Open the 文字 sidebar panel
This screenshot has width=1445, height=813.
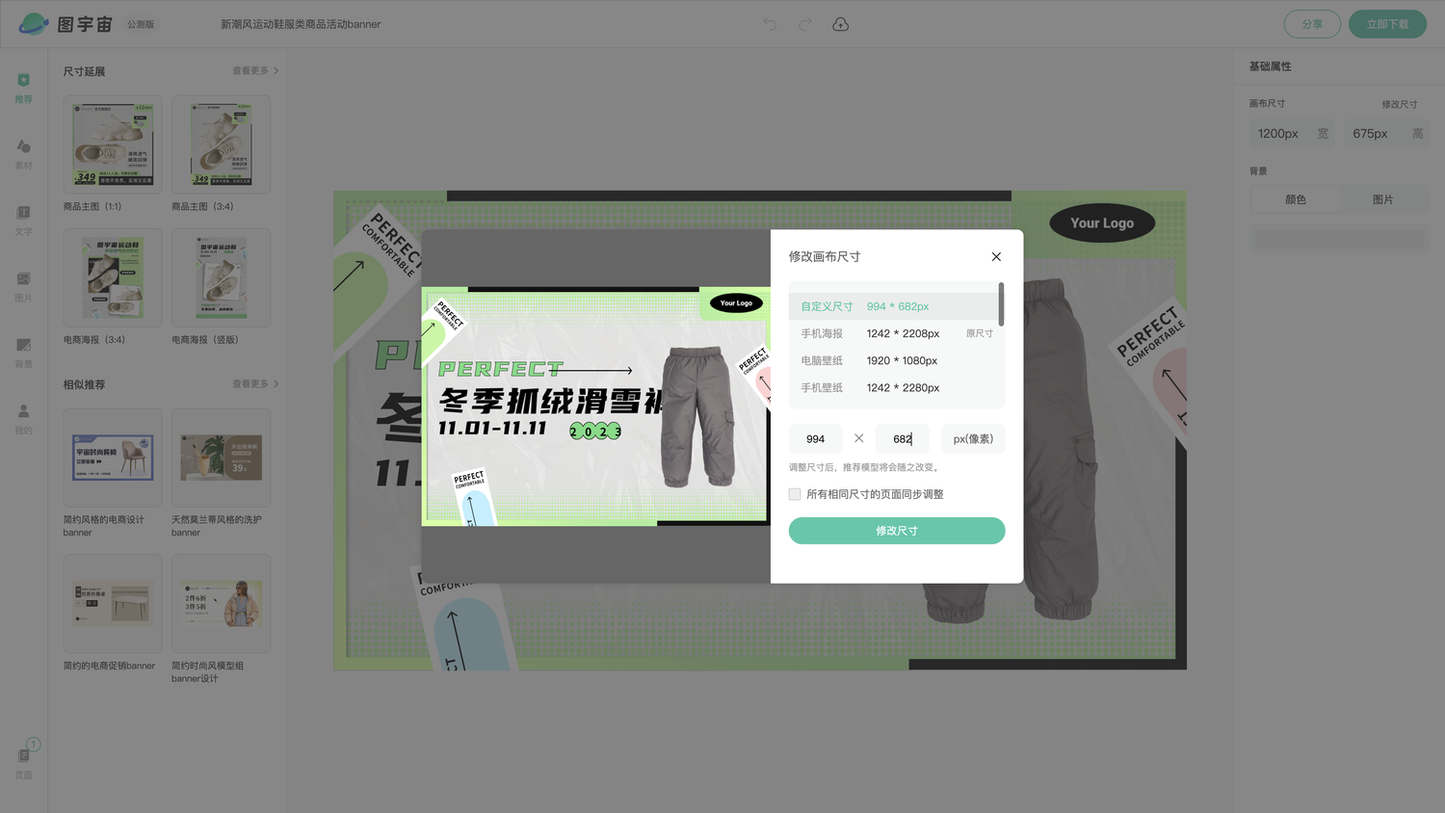pos(24,220)
